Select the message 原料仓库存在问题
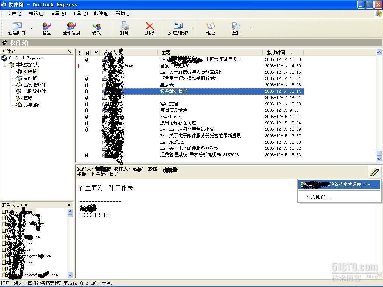 tap(190, 123)
